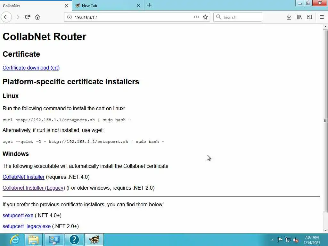Image resolution: width=328 pixels, height=246 pixels.
Task: Open the page actions three-dot menu
Action: click(196, 17)
